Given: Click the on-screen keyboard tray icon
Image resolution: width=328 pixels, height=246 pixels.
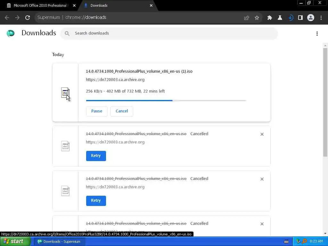Looking at the screenshot, I should coord(286,242).
